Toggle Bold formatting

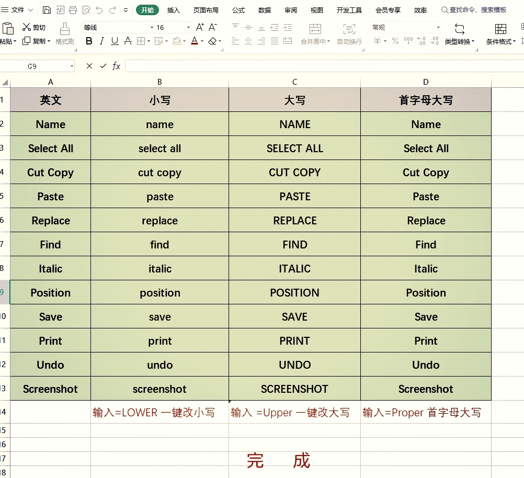[x=89, y=41]
